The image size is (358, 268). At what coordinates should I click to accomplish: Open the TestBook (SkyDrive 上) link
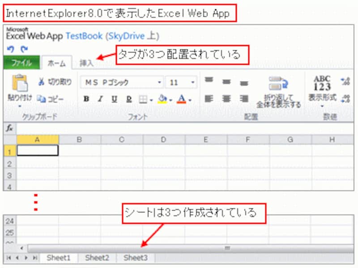(x=112, y=36)
